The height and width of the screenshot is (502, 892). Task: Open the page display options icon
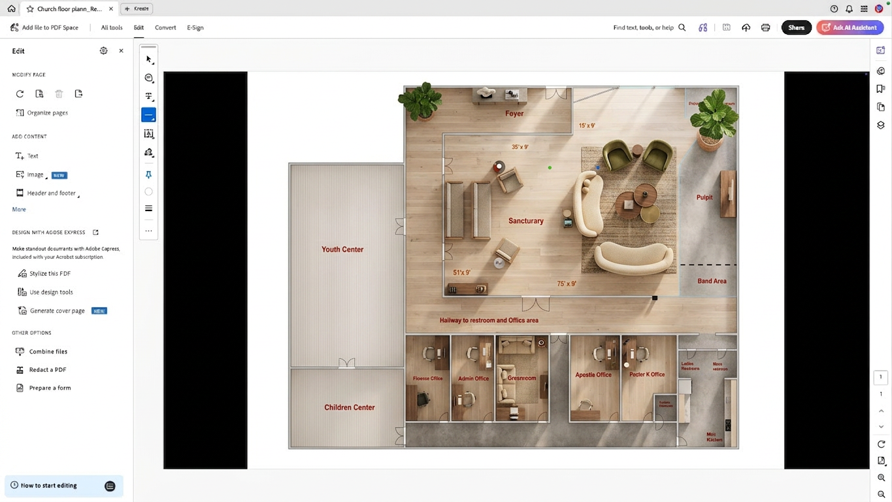click(881, 461)
